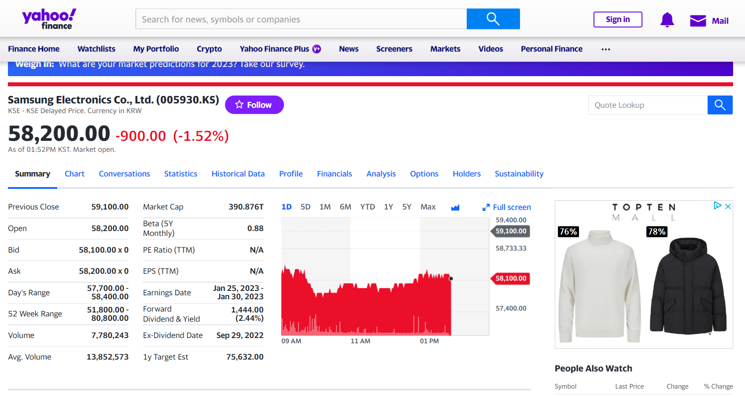Click the blue search magnifier button

493,19
